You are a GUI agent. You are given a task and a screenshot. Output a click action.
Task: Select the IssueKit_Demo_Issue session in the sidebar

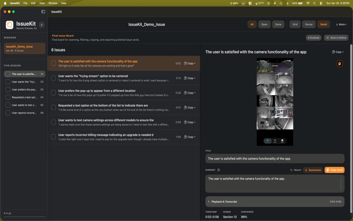coord(25,48)
